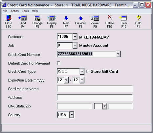
Task: Open the Viewer F9 icon
Action: [x=95, y=18]
